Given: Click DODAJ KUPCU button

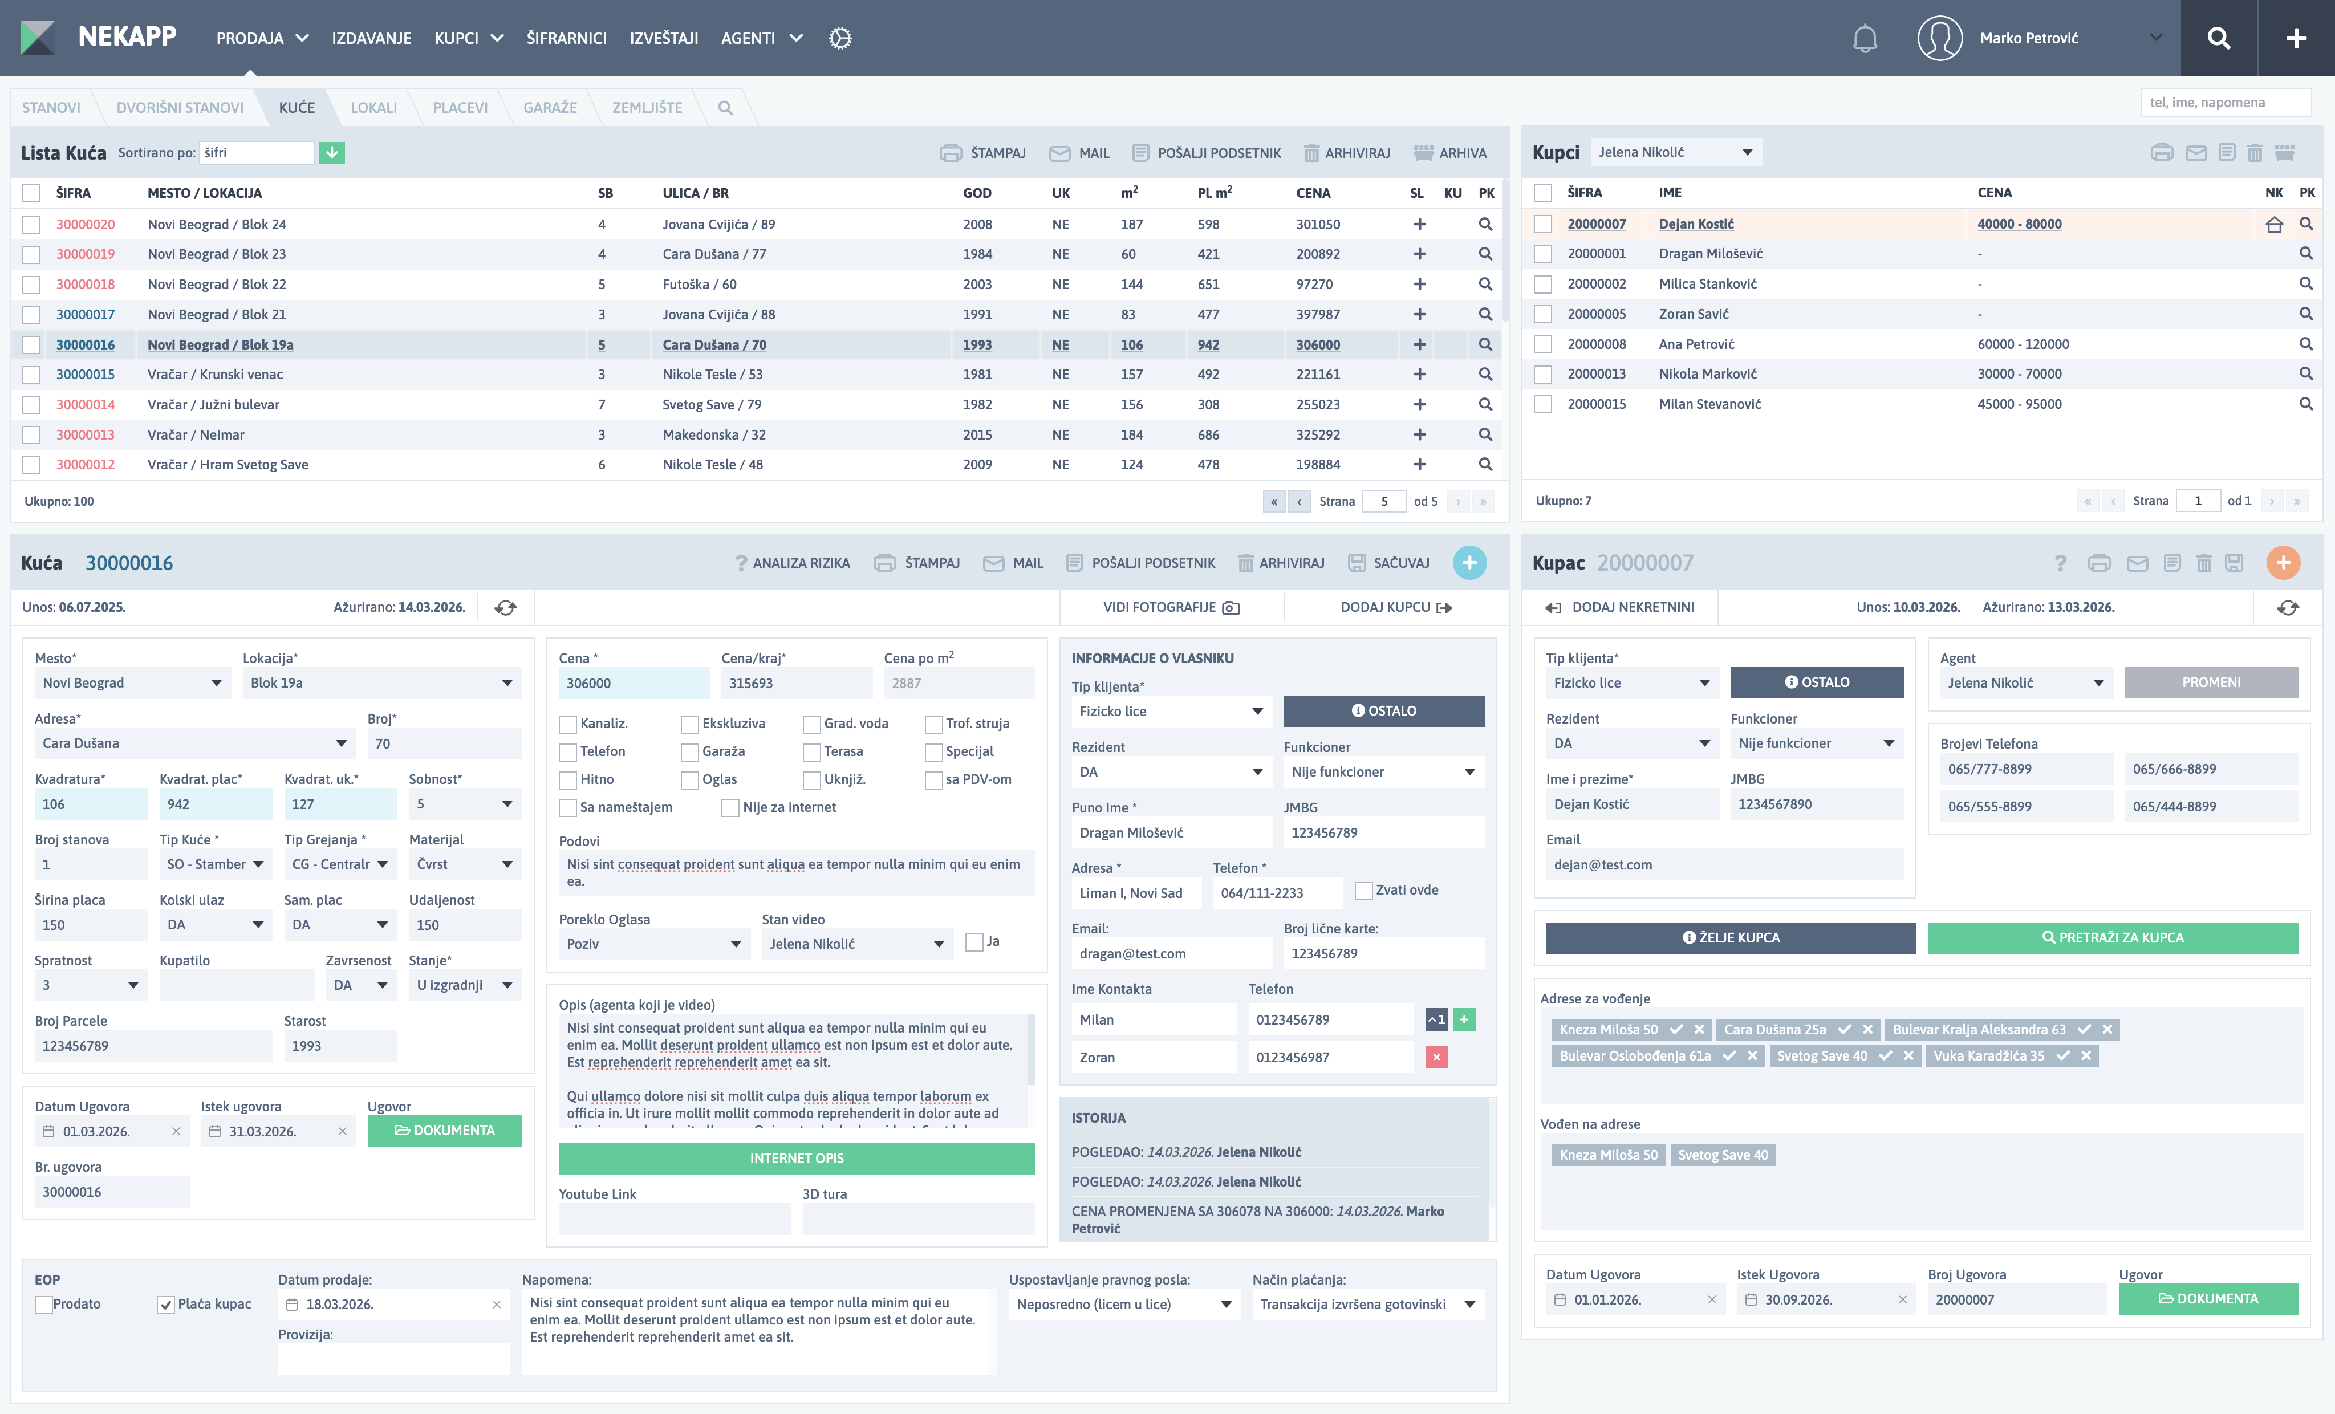Looking at the screenshot, I should pyautogui.click(x=1396, y=607).
